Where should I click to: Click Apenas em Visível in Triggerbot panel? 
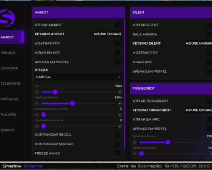(x=150, y=129)
